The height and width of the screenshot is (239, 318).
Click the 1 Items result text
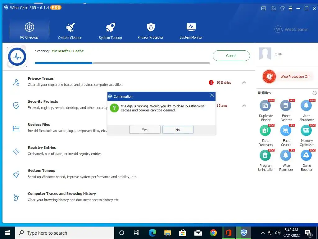tap(222, 105)
